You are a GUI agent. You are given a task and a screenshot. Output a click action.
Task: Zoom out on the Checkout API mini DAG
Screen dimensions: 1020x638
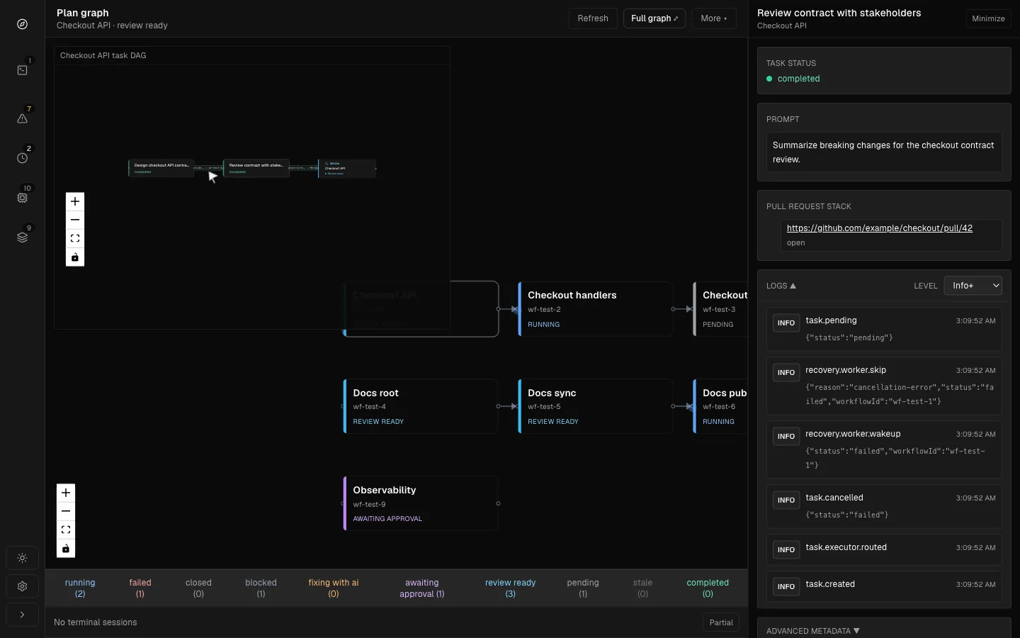pyautogui.click(x=75, y=220)
